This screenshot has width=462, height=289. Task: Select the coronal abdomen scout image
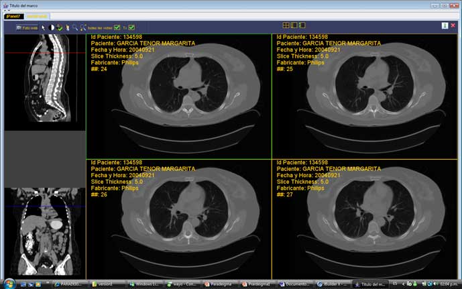pos(44,231)
